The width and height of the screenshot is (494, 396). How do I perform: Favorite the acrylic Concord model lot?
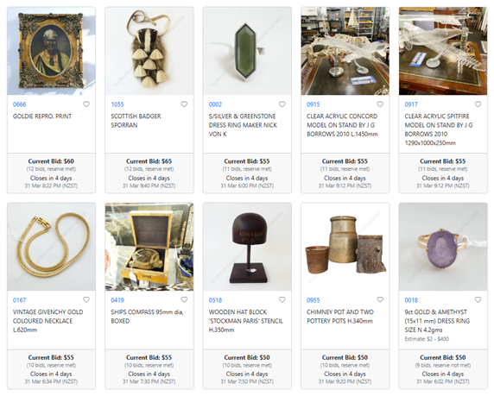(380, 104)
